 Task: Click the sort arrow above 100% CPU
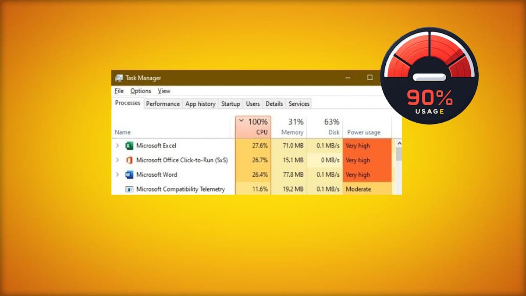[x=242, y=121]
